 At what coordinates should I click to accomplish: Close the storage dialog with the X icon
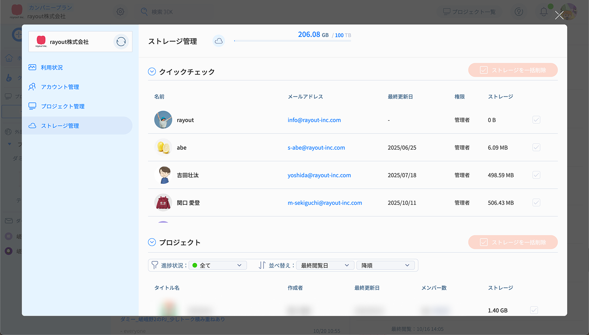559,15
